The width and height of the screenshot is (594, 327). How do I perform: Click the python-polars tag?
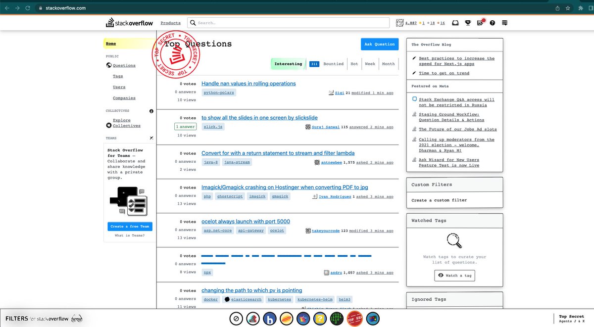coord(219,93)
